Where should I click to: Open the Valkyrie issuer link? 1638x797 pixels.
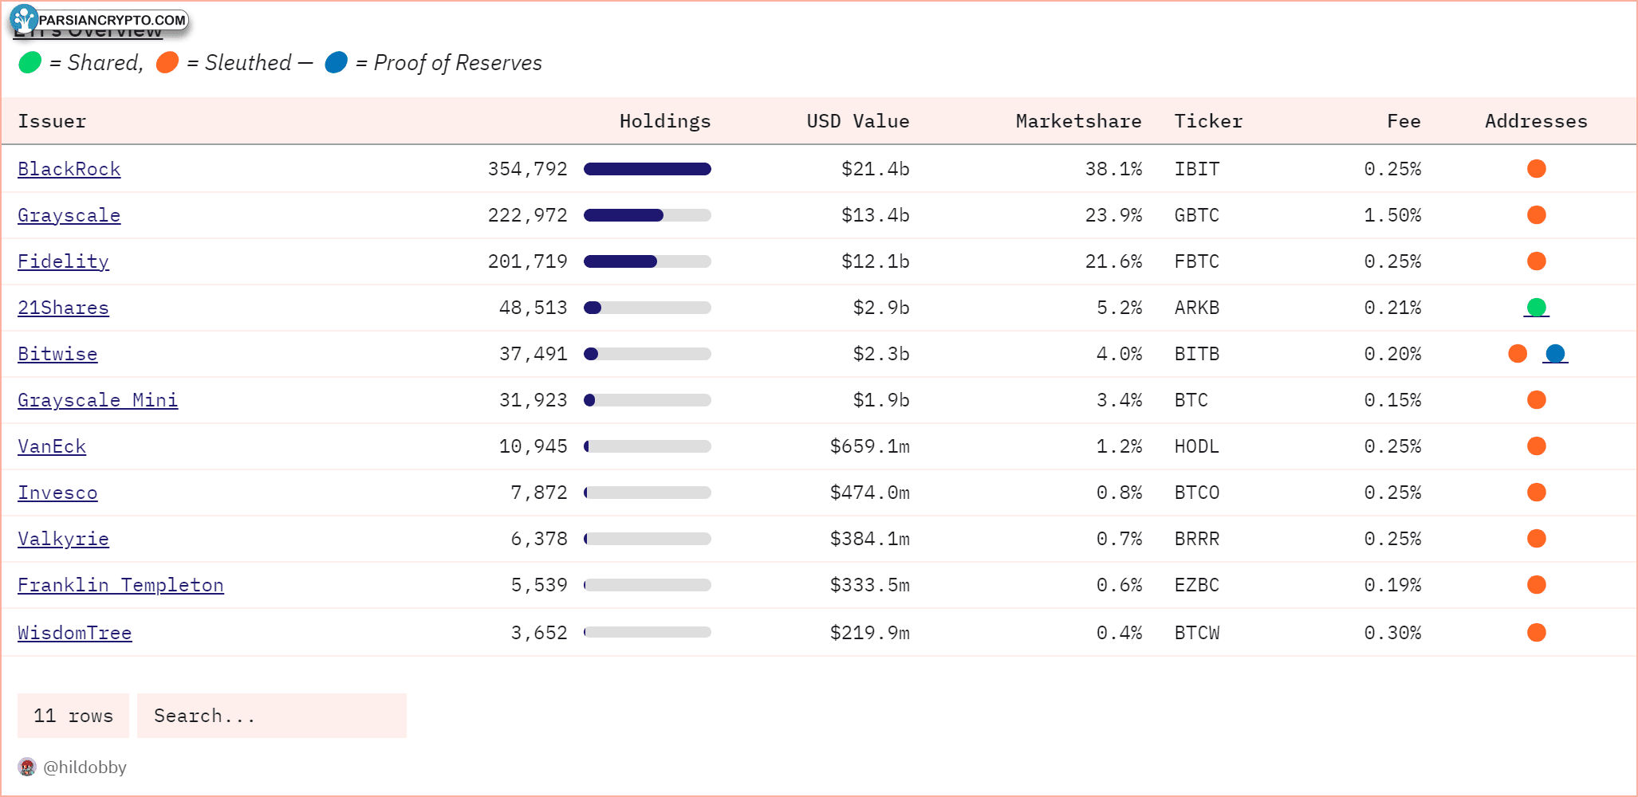click(x=64, y=539)
